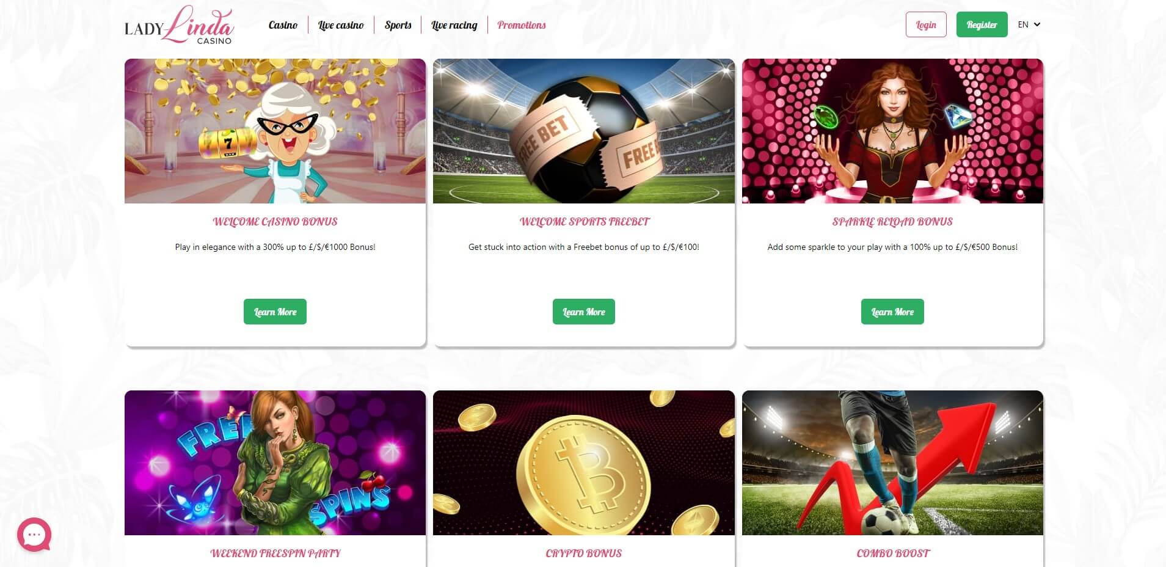1166x567 pixels.
Task: Open the Sports menu item
Action: [398, 25]
